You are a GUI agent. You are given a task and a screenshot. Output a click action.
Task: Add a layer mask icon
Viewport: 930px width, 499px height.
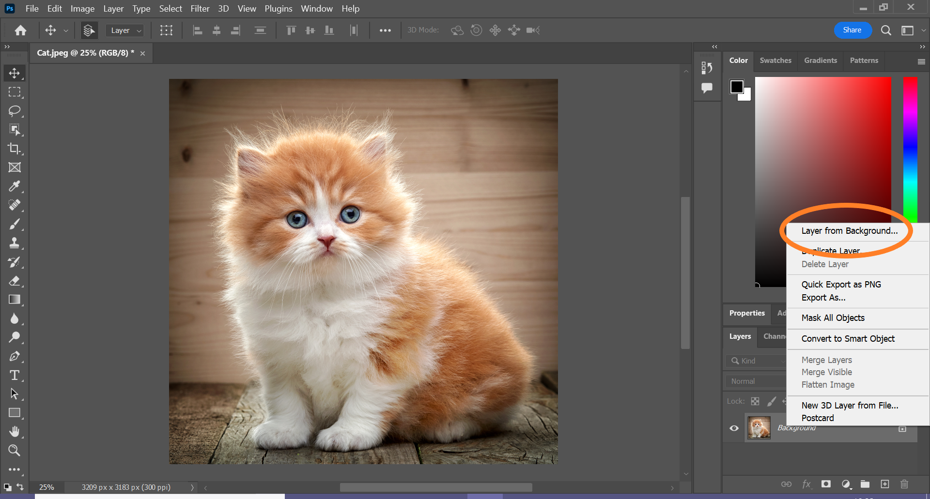click(x=826, y=484)
